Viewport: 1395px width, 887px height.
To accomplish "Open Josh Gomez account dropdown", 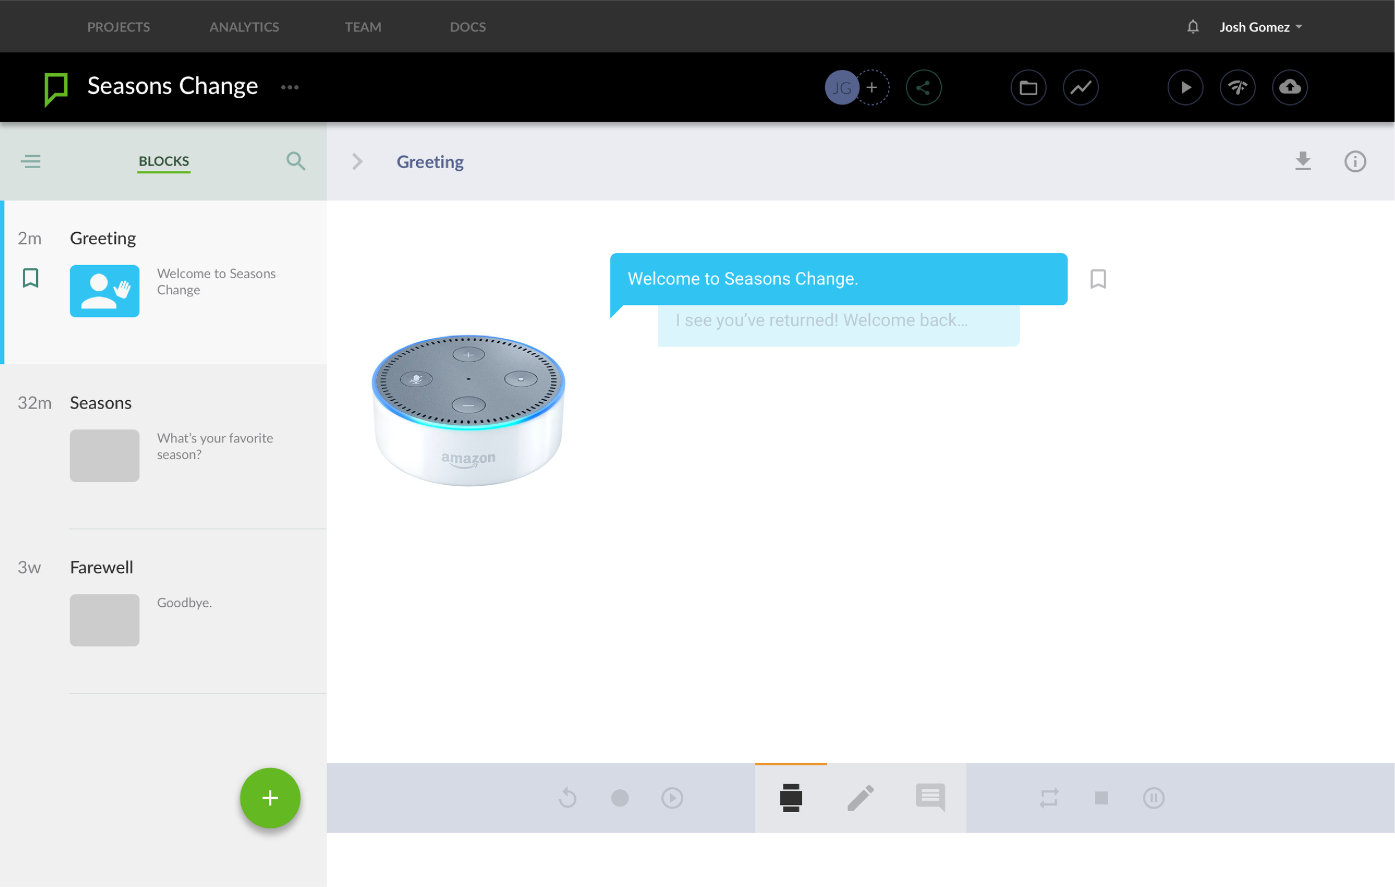I will (x=1261, y=27).
